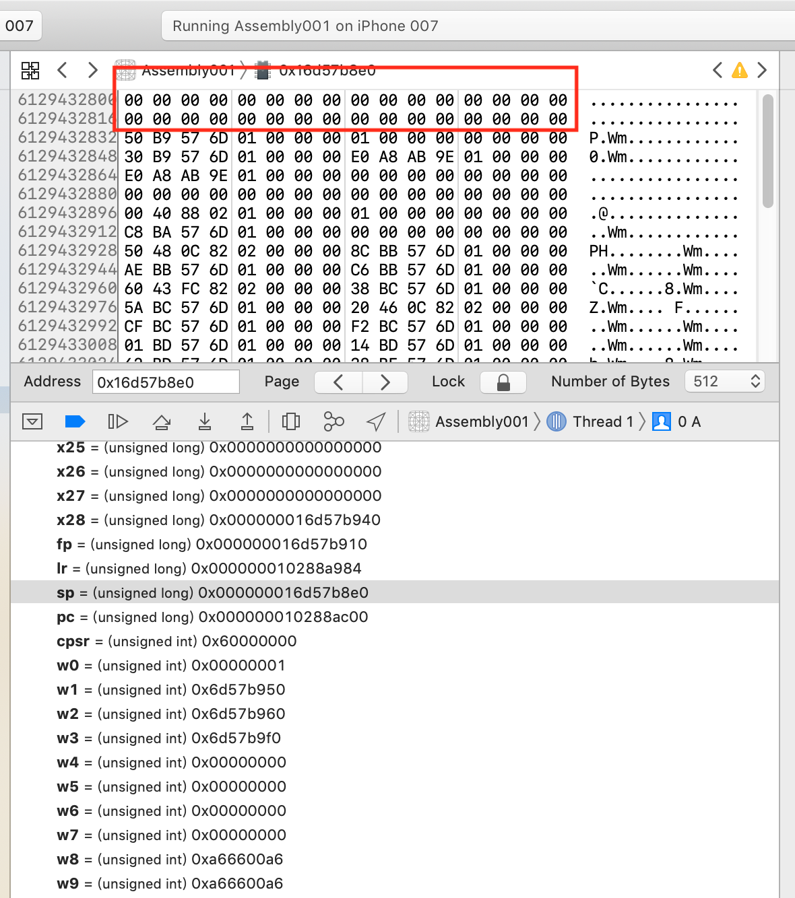Image resolution: width=795 pixels, height=898 pixels.
Task: Jump to next issue arrow
Action: (762, 70)
